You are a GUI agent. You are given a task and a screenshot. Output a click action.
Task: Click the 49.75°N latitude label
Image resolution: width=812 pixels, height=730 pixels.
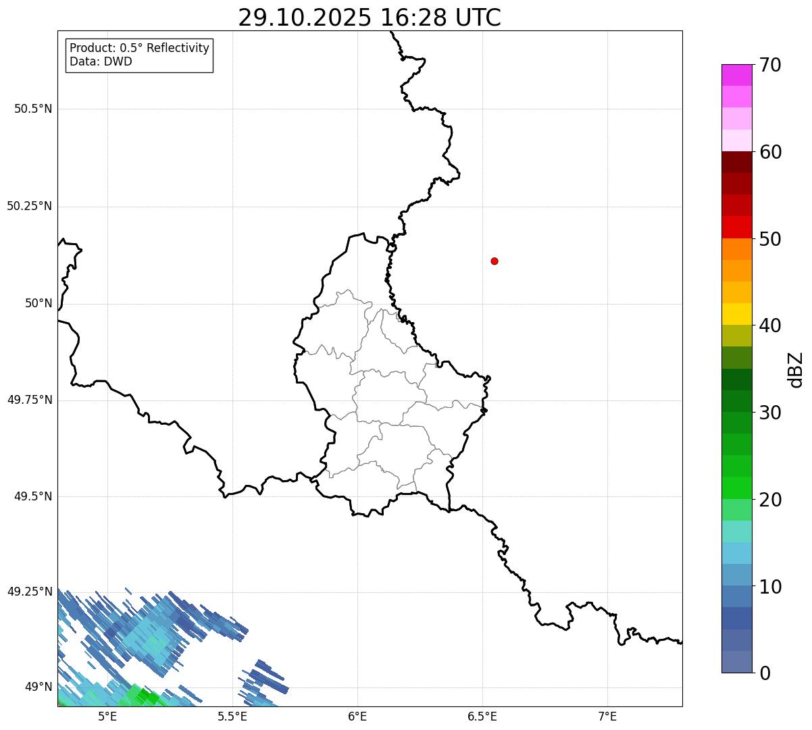point(30,400)
